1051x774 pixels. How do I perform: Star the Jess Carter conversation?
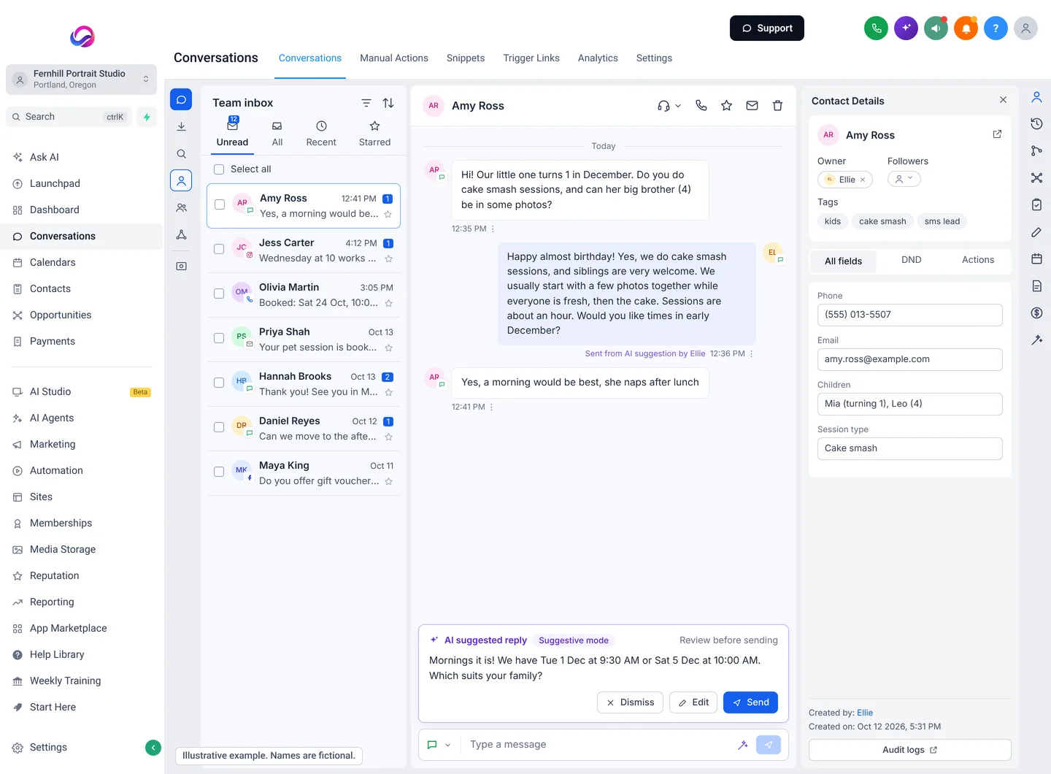pyautogui.click(x=388, y=258)
